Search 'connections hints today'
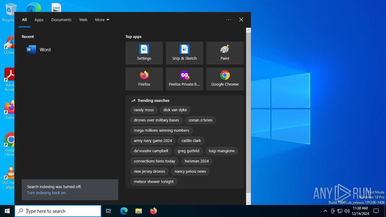The height and width of the screenshot is (217, 386). [x=154, y=161]
